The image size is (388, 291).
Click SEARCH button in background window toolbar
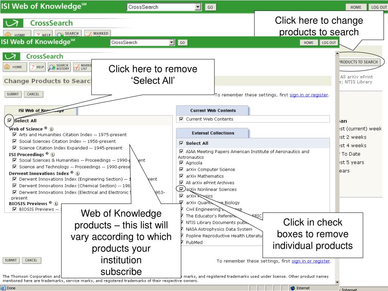pyautogui.click(x=69, y=34)
